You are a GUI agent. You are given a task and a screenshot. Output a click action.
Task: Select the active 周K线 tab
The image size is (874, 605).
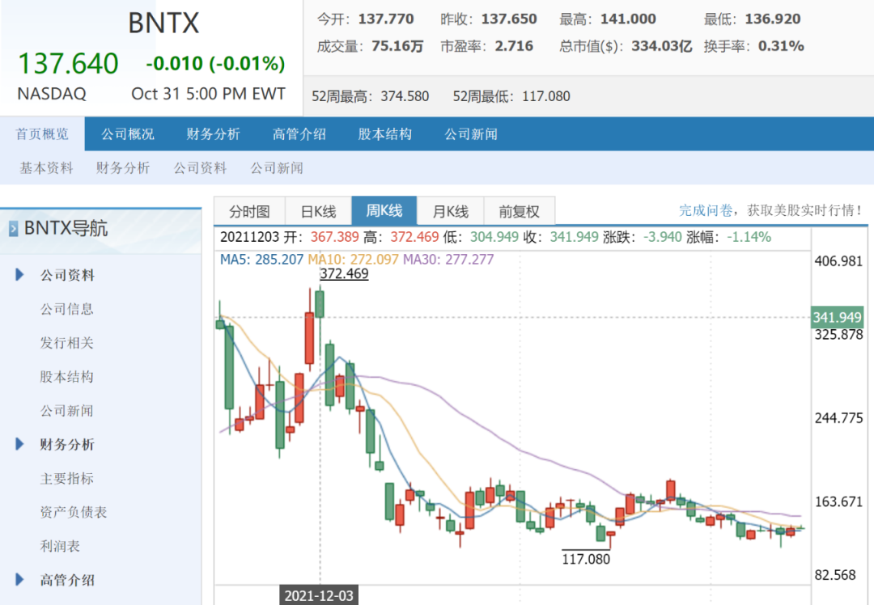click(x=384, y=211)
